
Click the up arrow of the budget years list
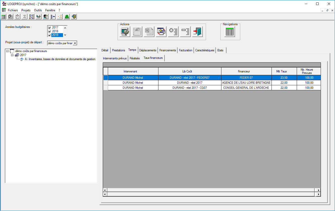pyautogui.click(x=65, y=28)
